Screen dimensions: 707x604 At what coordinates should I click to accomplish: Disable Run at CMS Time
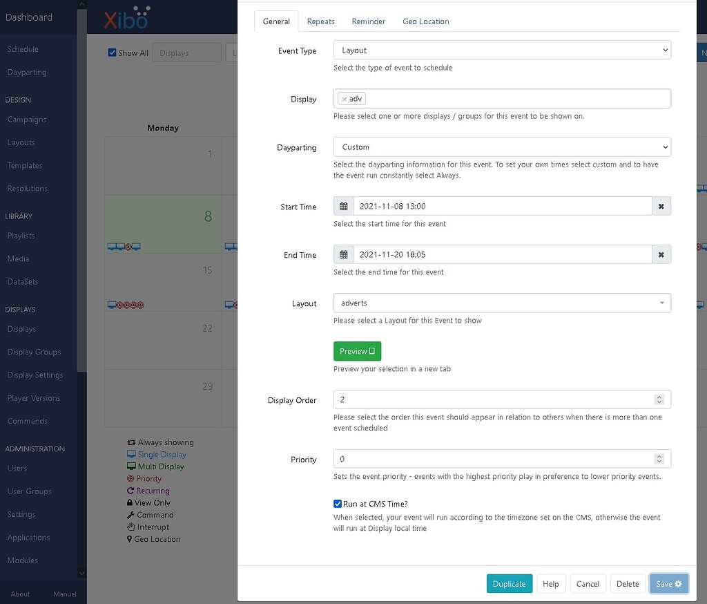point(337,504)
